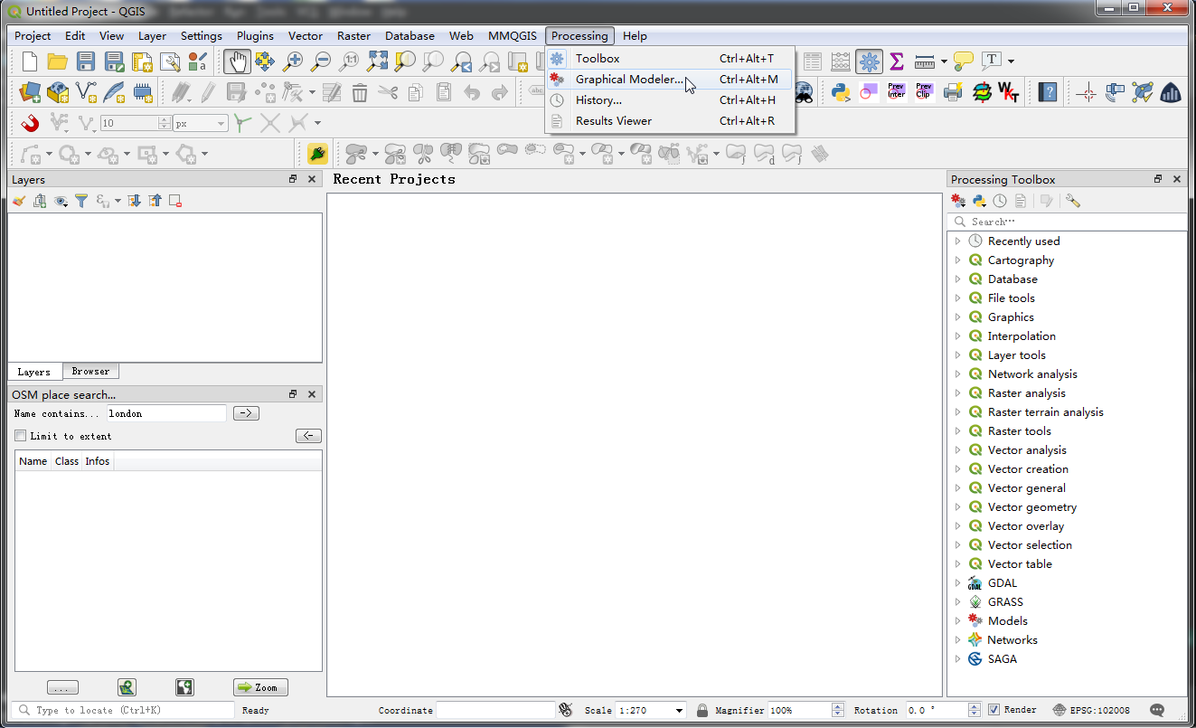
Task: Click Zoom Full extent arrows icon
Action: [377, 61]
